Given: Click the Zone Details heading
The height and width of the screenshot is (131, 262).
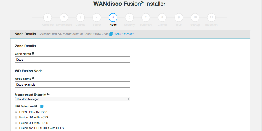Looking at the screenshot, I should tap(25, 46).
